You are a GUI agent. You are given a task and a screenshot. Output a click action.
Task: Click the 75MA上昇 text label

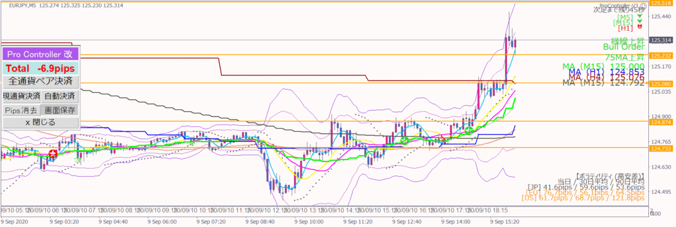coord(625,57)
